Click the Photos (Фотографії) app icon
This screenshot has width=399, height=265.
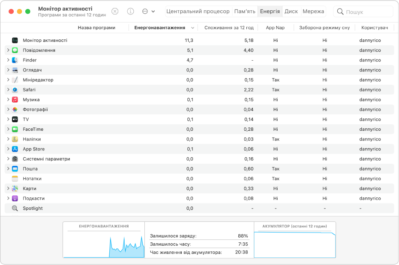(x=15, y=110)
